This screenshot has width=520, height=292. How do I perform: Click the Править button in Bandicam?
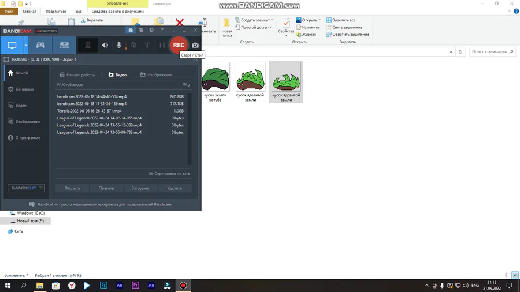tap(106, 188)
